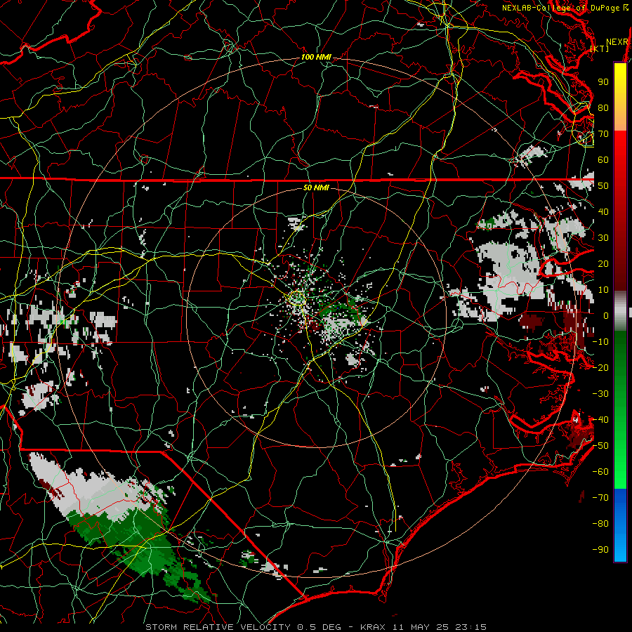This screenshot has width=632, height=632.
Task: Click the -80 value on the velocity scale
Action: (x=600, y=524)
